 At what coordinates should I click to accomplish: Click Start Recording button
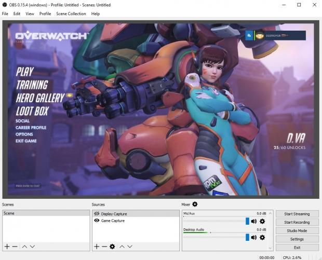click(x=297, y=222)
